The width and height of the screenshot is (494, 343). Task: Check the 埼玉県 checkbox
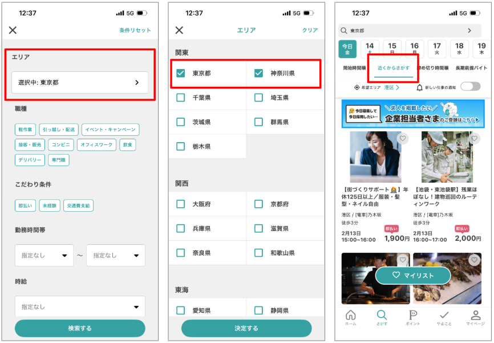(x=258, y=98)
